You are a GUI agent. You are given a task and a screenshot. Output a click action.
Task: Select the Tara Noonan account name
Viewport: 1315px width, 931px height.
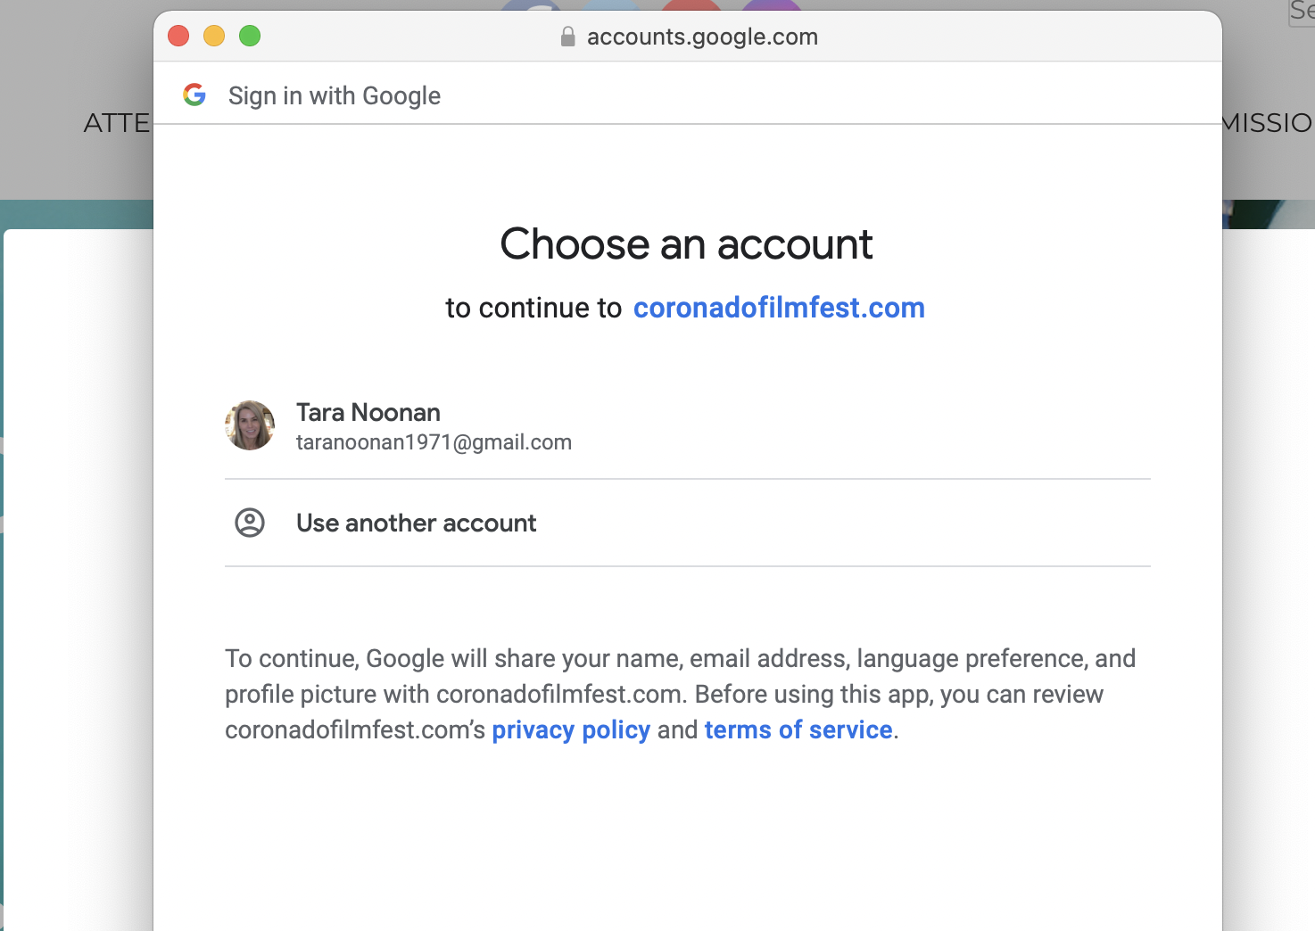click(x=368, y=412)
